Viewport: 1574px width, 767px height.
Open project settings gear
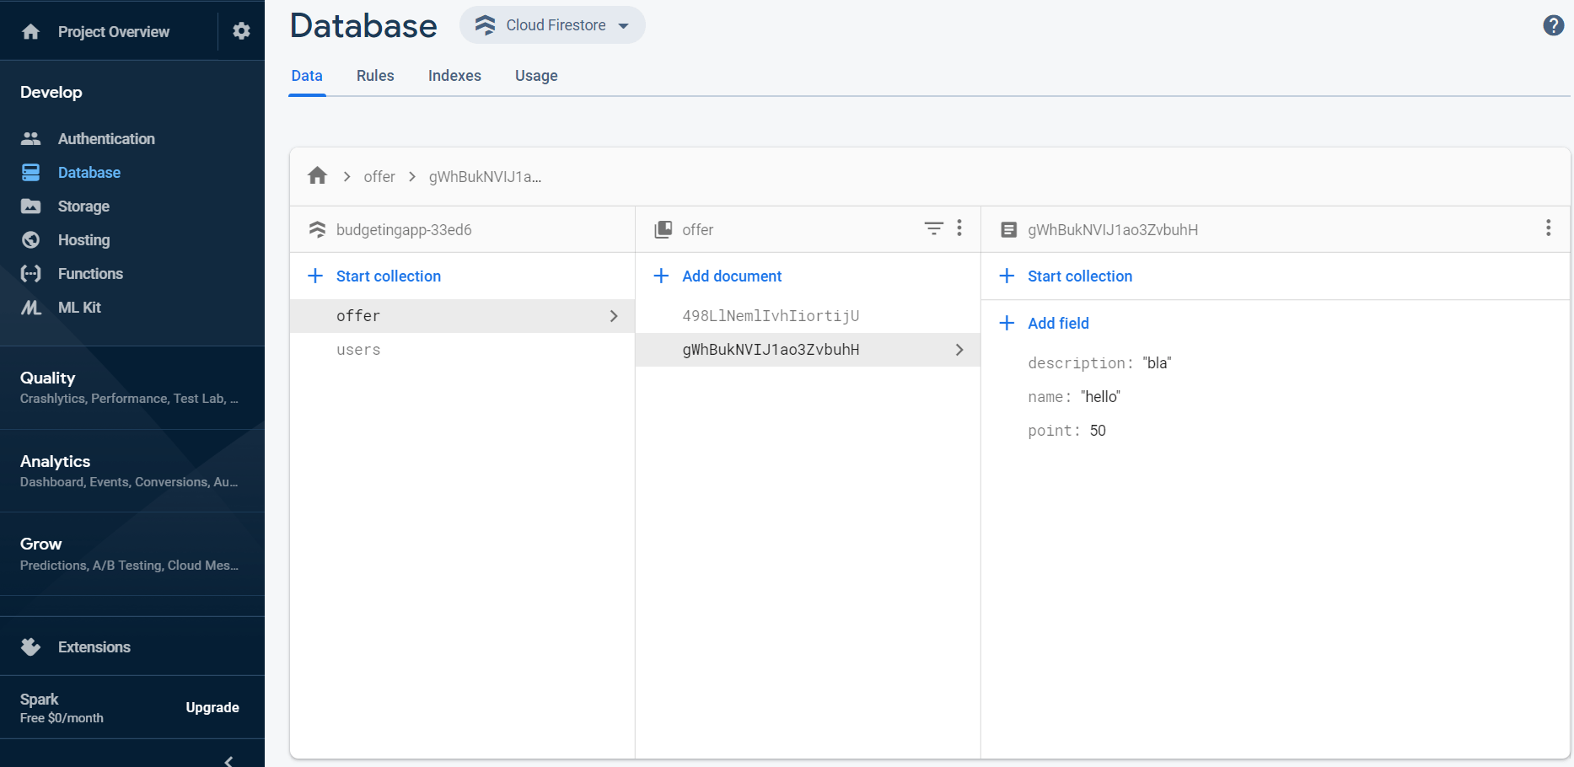241,30
